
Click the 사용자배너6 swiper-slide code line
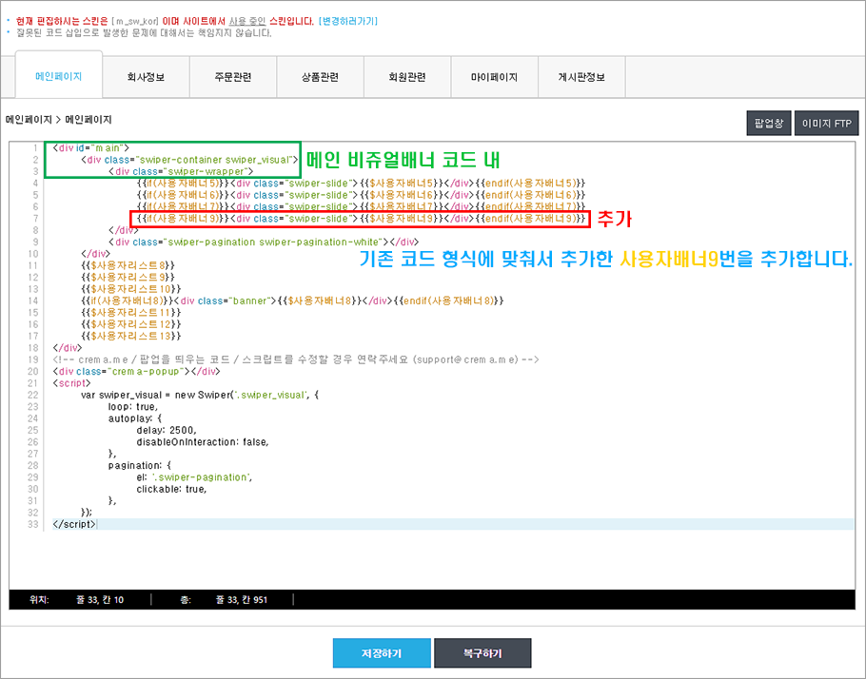click(x=362, y=195)
